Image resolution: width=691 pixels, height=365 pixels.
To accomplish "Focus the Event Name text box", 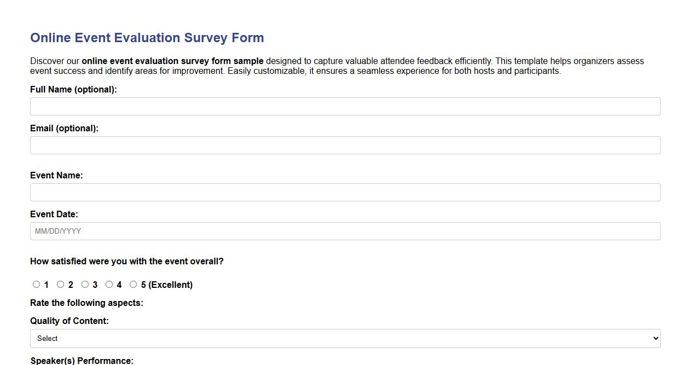I will [x=345, y=192].
